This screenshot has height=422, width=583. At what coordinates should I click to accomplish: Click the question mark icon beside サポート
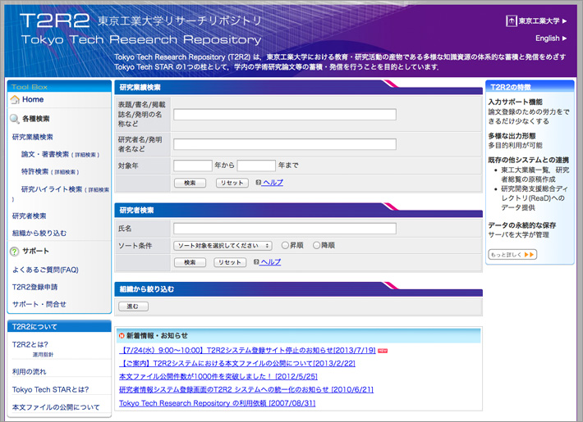pyautogui.click(x=14, y=252)
